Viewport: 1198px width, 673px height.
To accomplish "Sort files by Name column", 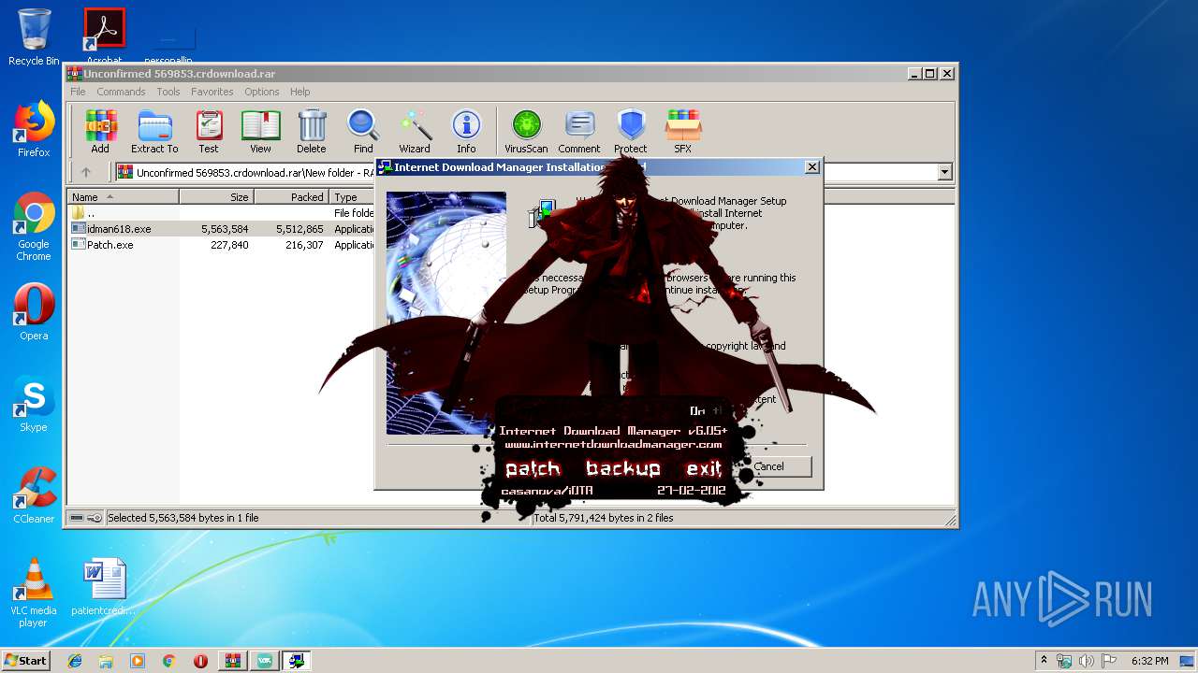I will [124, 197].
